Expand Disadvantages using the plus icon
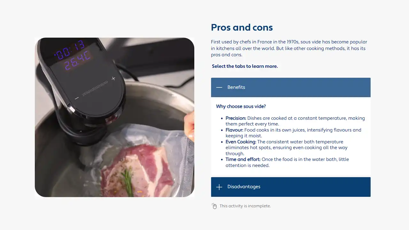Viewport: 409px width, 230px height. pos(219,187)
